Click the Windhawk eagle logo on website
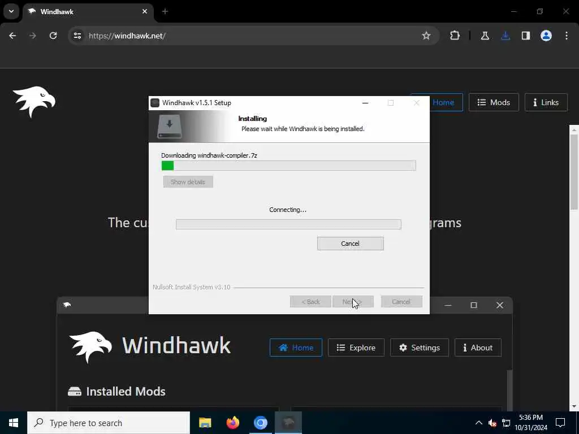 (x=34, y=102)
